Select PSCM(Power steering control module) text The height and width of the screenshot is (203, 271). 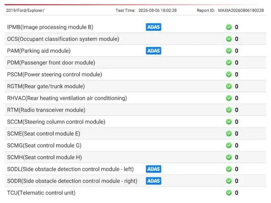coord(55,74)
